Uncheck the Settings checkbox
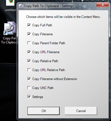 click(29, 97)
